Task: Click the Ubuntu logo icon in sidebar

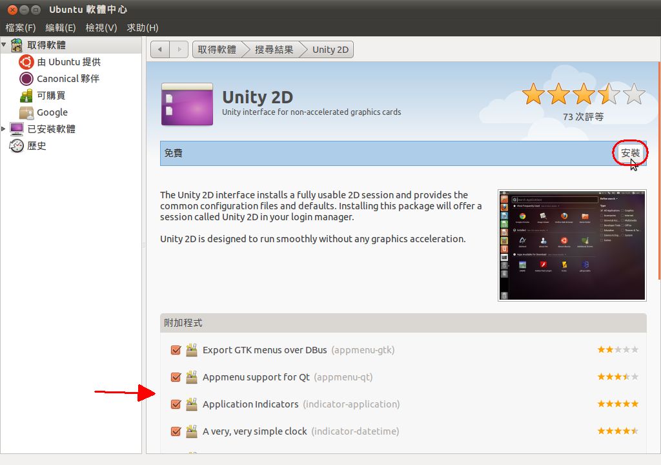Action: click(26, 62)
